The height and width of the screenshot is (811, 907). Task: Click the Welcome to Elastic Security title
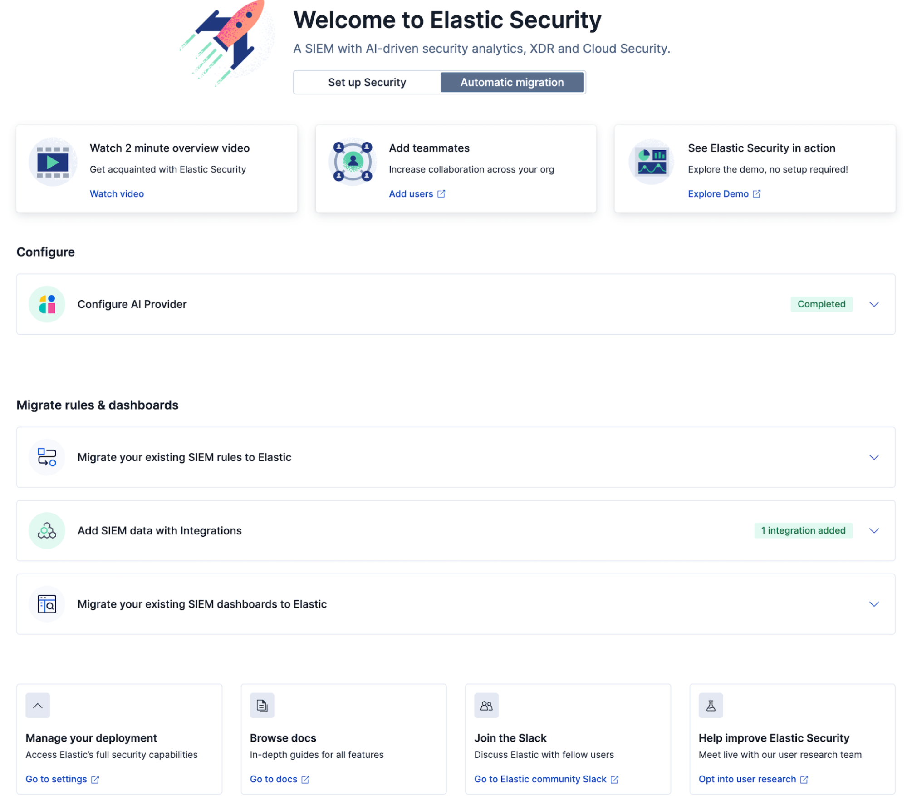pos(447,20)
